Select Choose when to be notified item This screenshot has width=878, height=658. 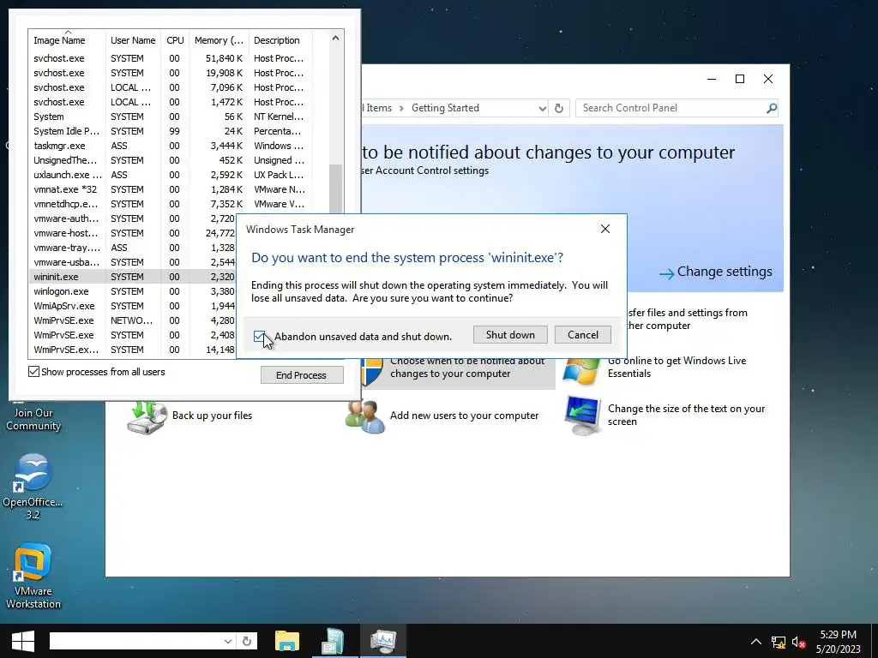(x=467, y=368)
